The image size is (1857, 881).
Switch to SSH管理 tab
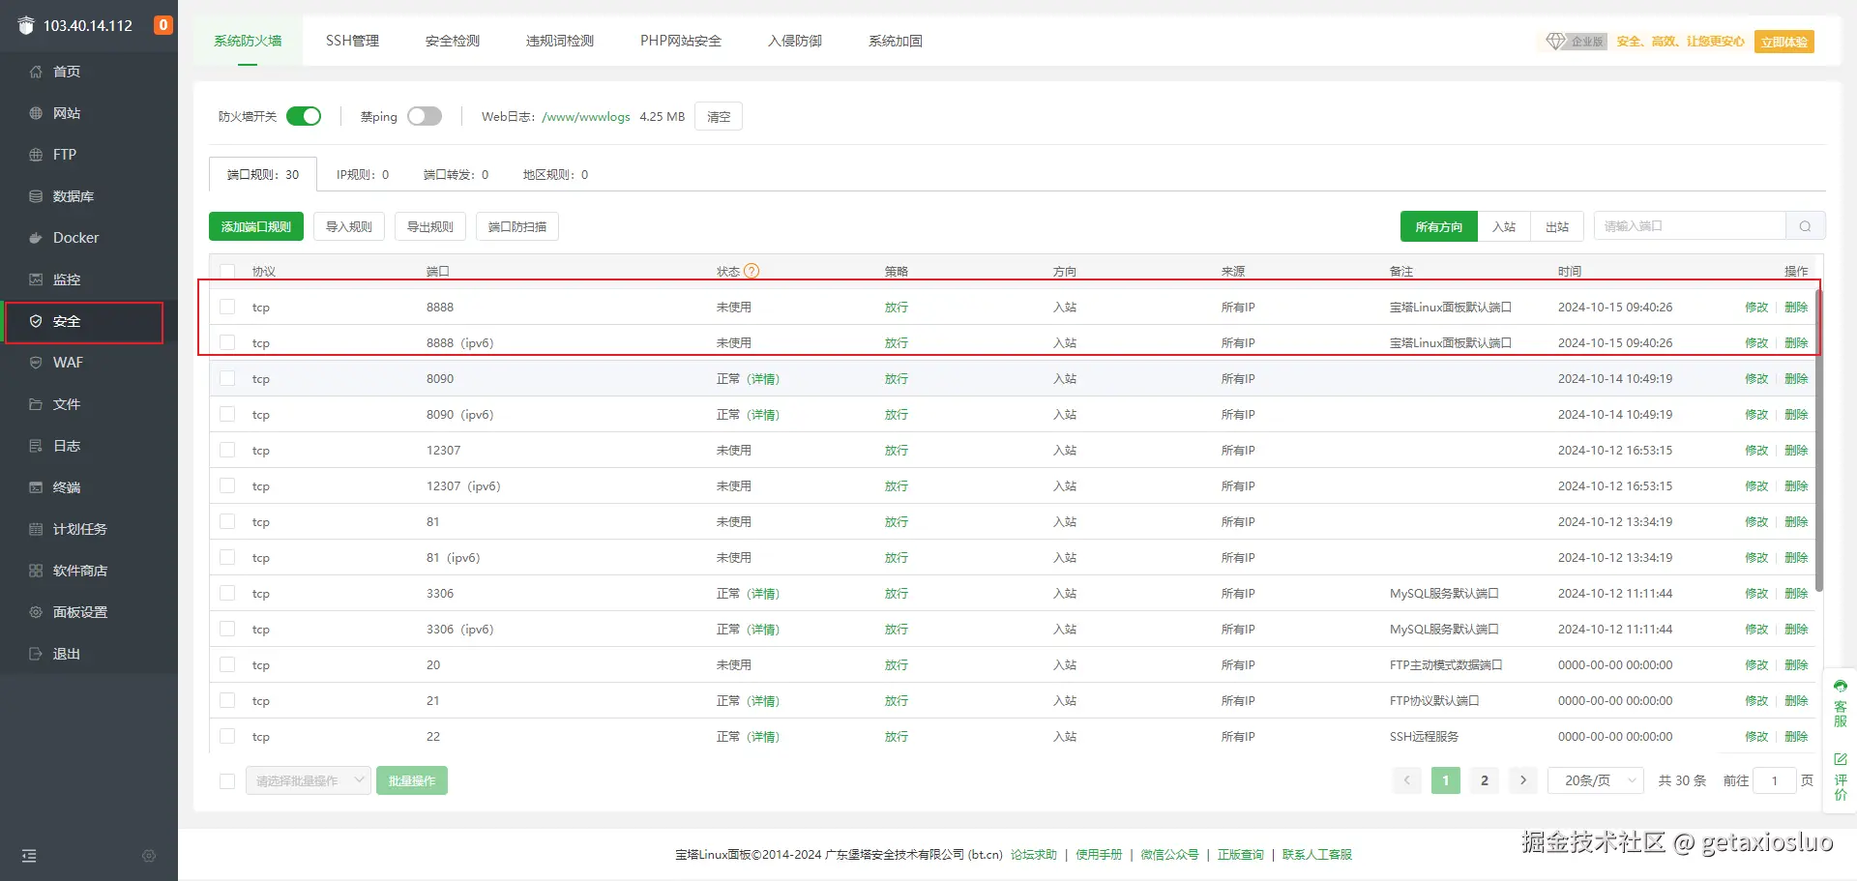pyautogui.click(x=352, y=41)
